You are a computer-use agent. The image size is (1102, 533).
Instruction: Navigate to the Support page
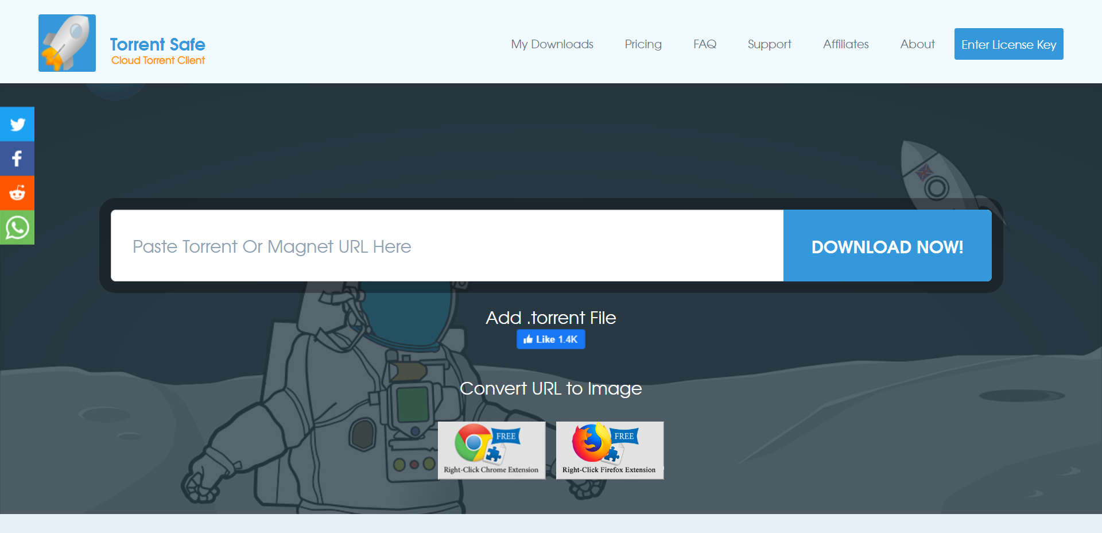(769, 44)
